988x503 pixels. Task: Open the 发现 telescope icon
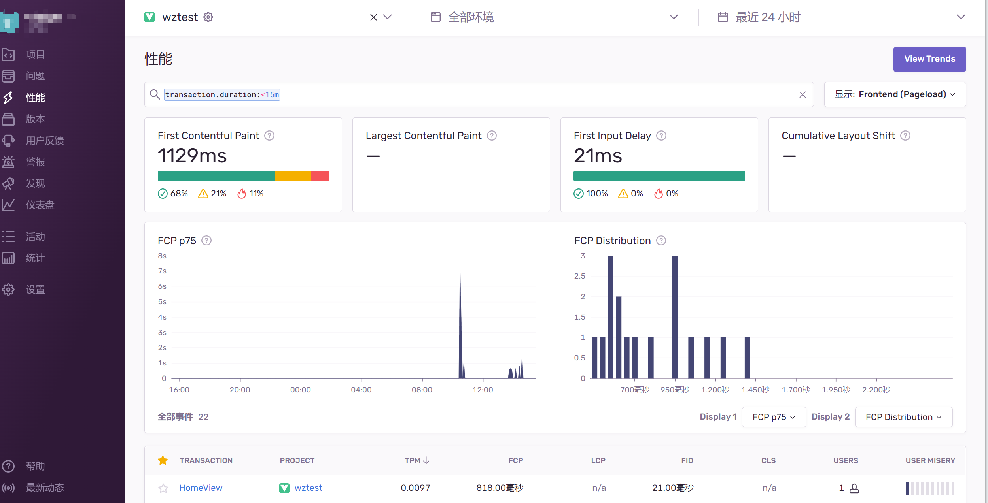(8, 183)
